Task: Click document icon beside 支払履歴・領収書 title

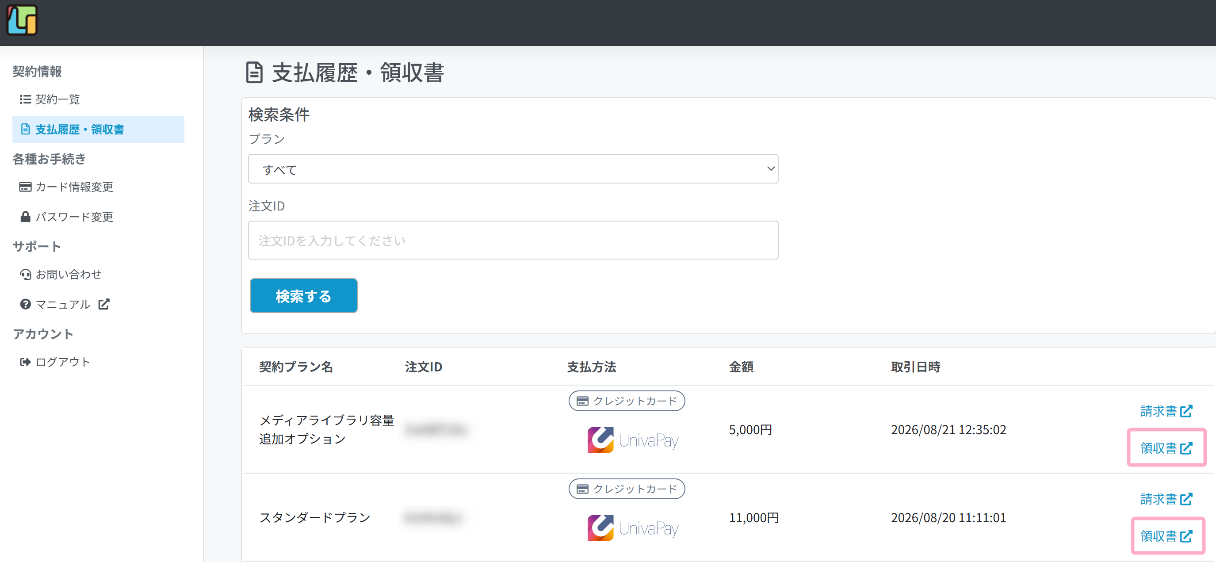Action: (x=254, y=73)
